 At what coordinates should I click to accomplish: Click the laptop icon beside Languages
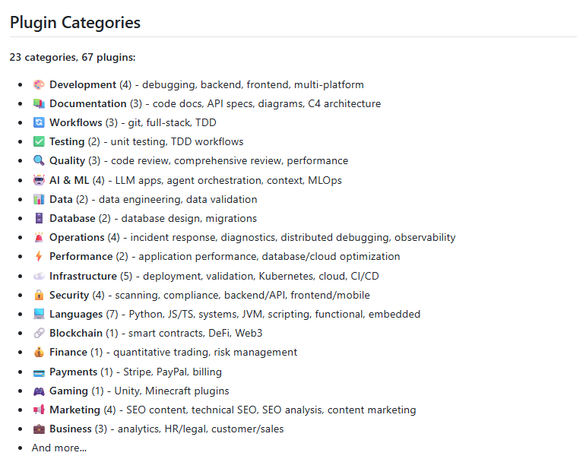39,314
